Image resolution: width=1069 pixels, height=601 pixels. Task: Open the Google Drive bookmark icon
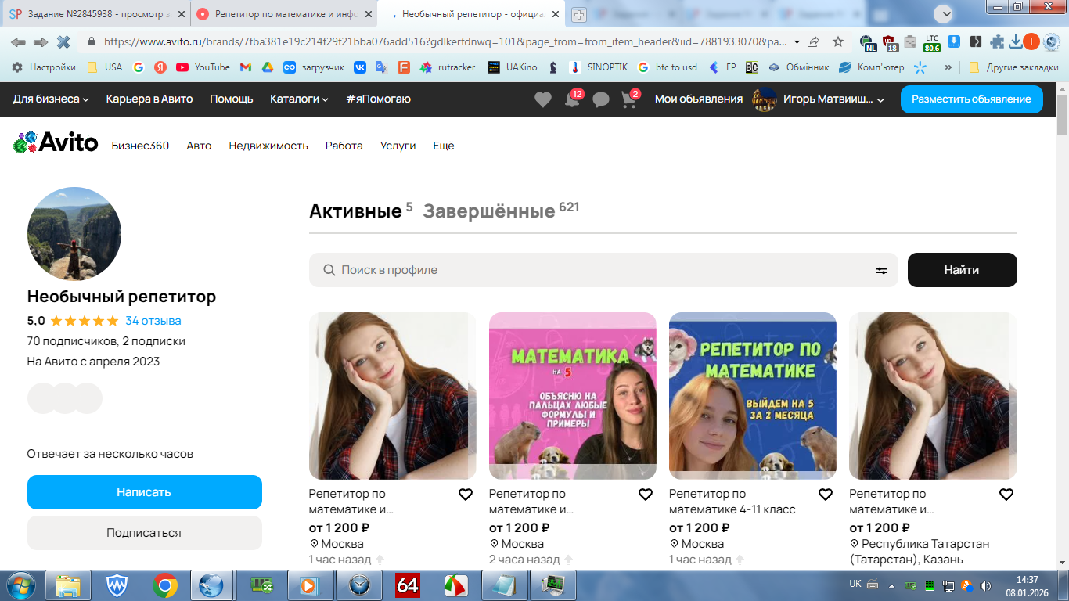point(267,67)
